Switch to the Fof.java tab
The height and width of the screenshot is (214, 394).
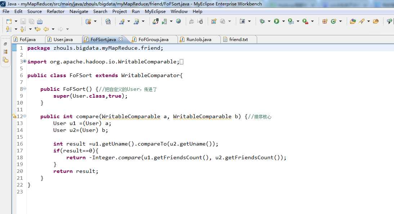click(x=28, y=40)
